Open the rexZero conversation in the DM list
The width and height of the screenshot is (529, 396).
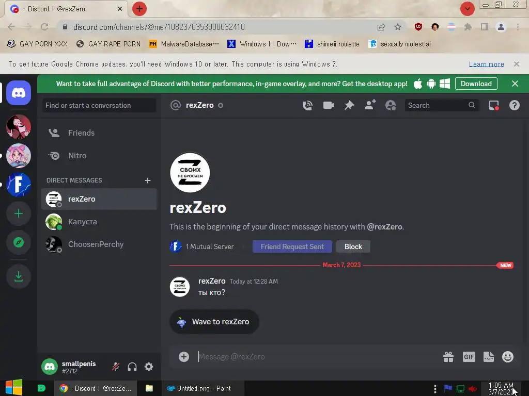(99, 199)
